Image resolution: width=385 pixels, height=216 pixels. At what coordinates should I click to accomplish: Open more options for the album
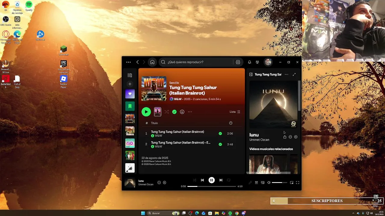(x=190, y=112)
